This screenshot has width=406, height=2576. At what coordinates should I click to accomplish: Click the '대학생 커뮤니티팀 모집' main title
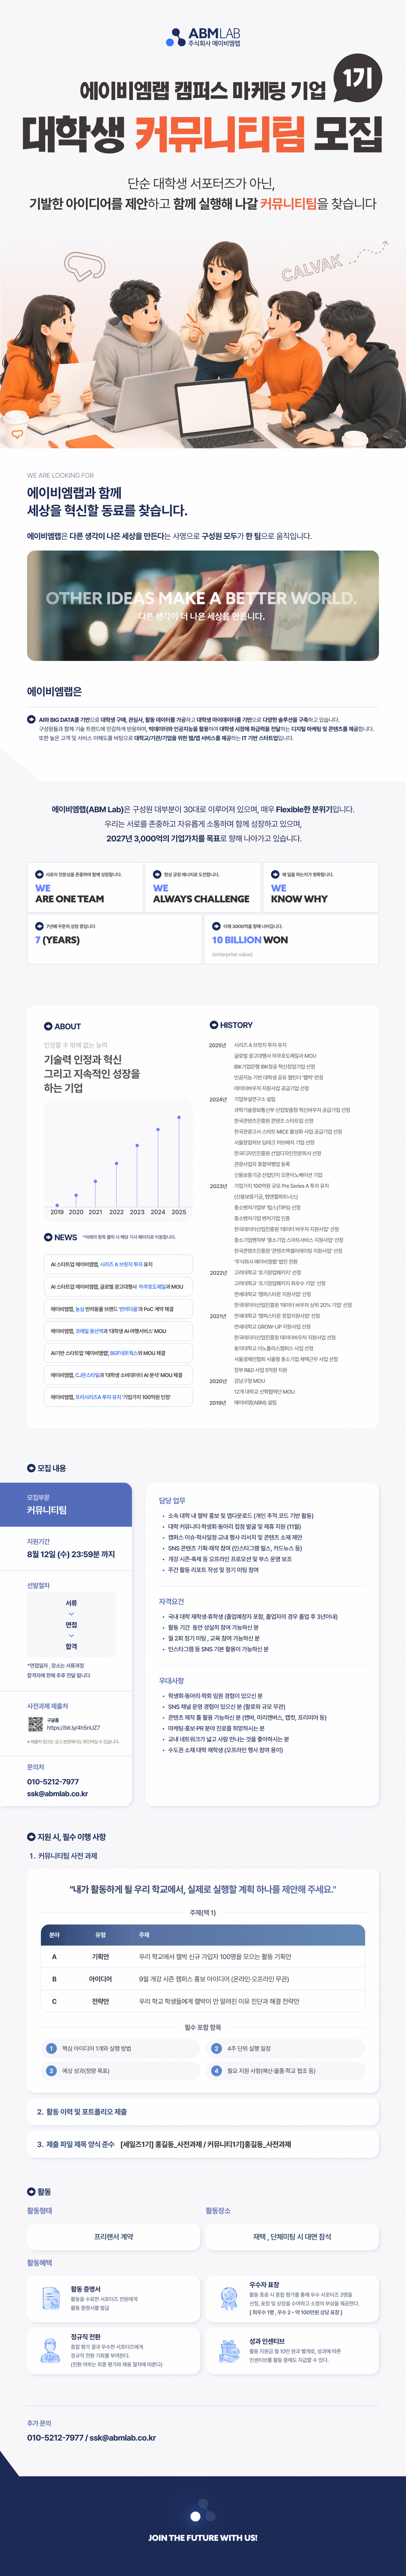(203, 135)
